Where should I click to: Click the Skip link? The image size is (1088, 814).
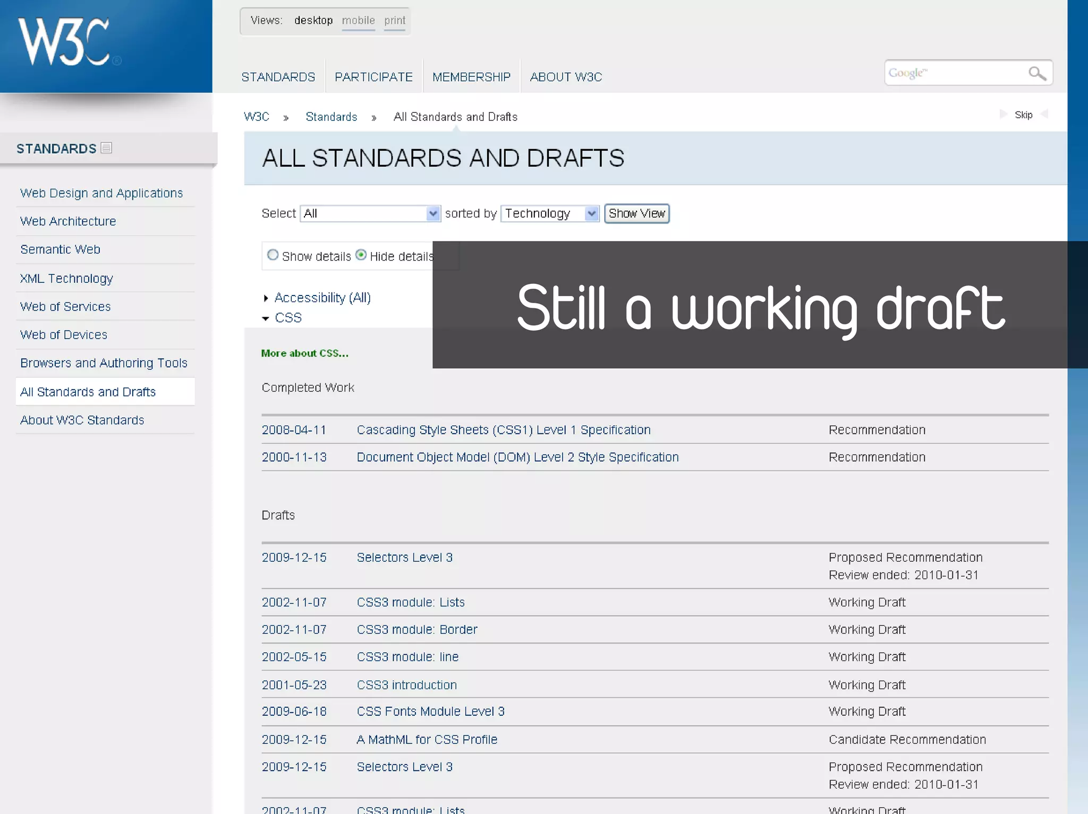point(1024,115)
